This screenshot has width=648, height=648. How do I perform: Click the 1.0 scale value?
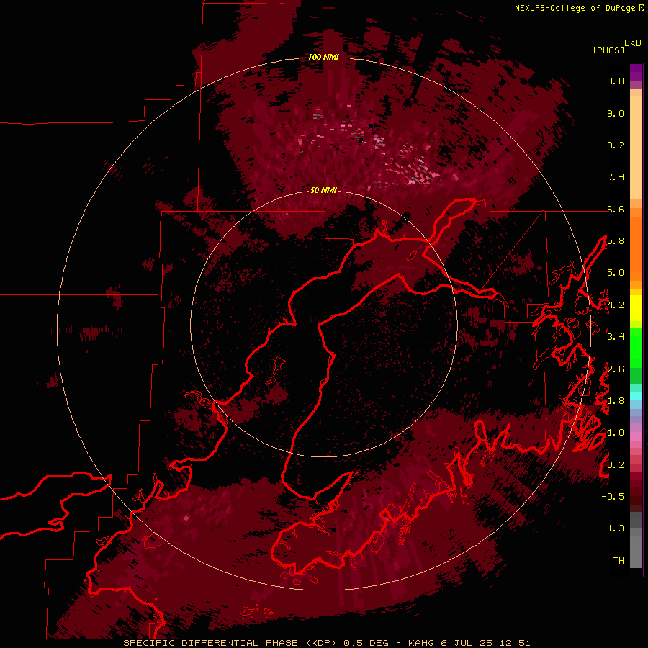click(x=616, y=433)
